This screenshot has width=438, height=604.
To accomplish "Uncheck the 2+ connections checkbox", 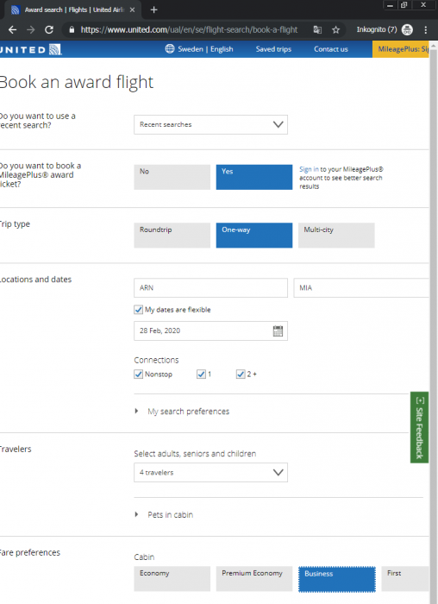I will (241, 374).
